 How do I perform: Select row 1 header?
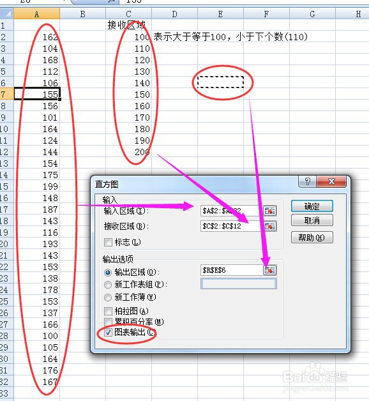pyautogui.click(x=6, y=26)
